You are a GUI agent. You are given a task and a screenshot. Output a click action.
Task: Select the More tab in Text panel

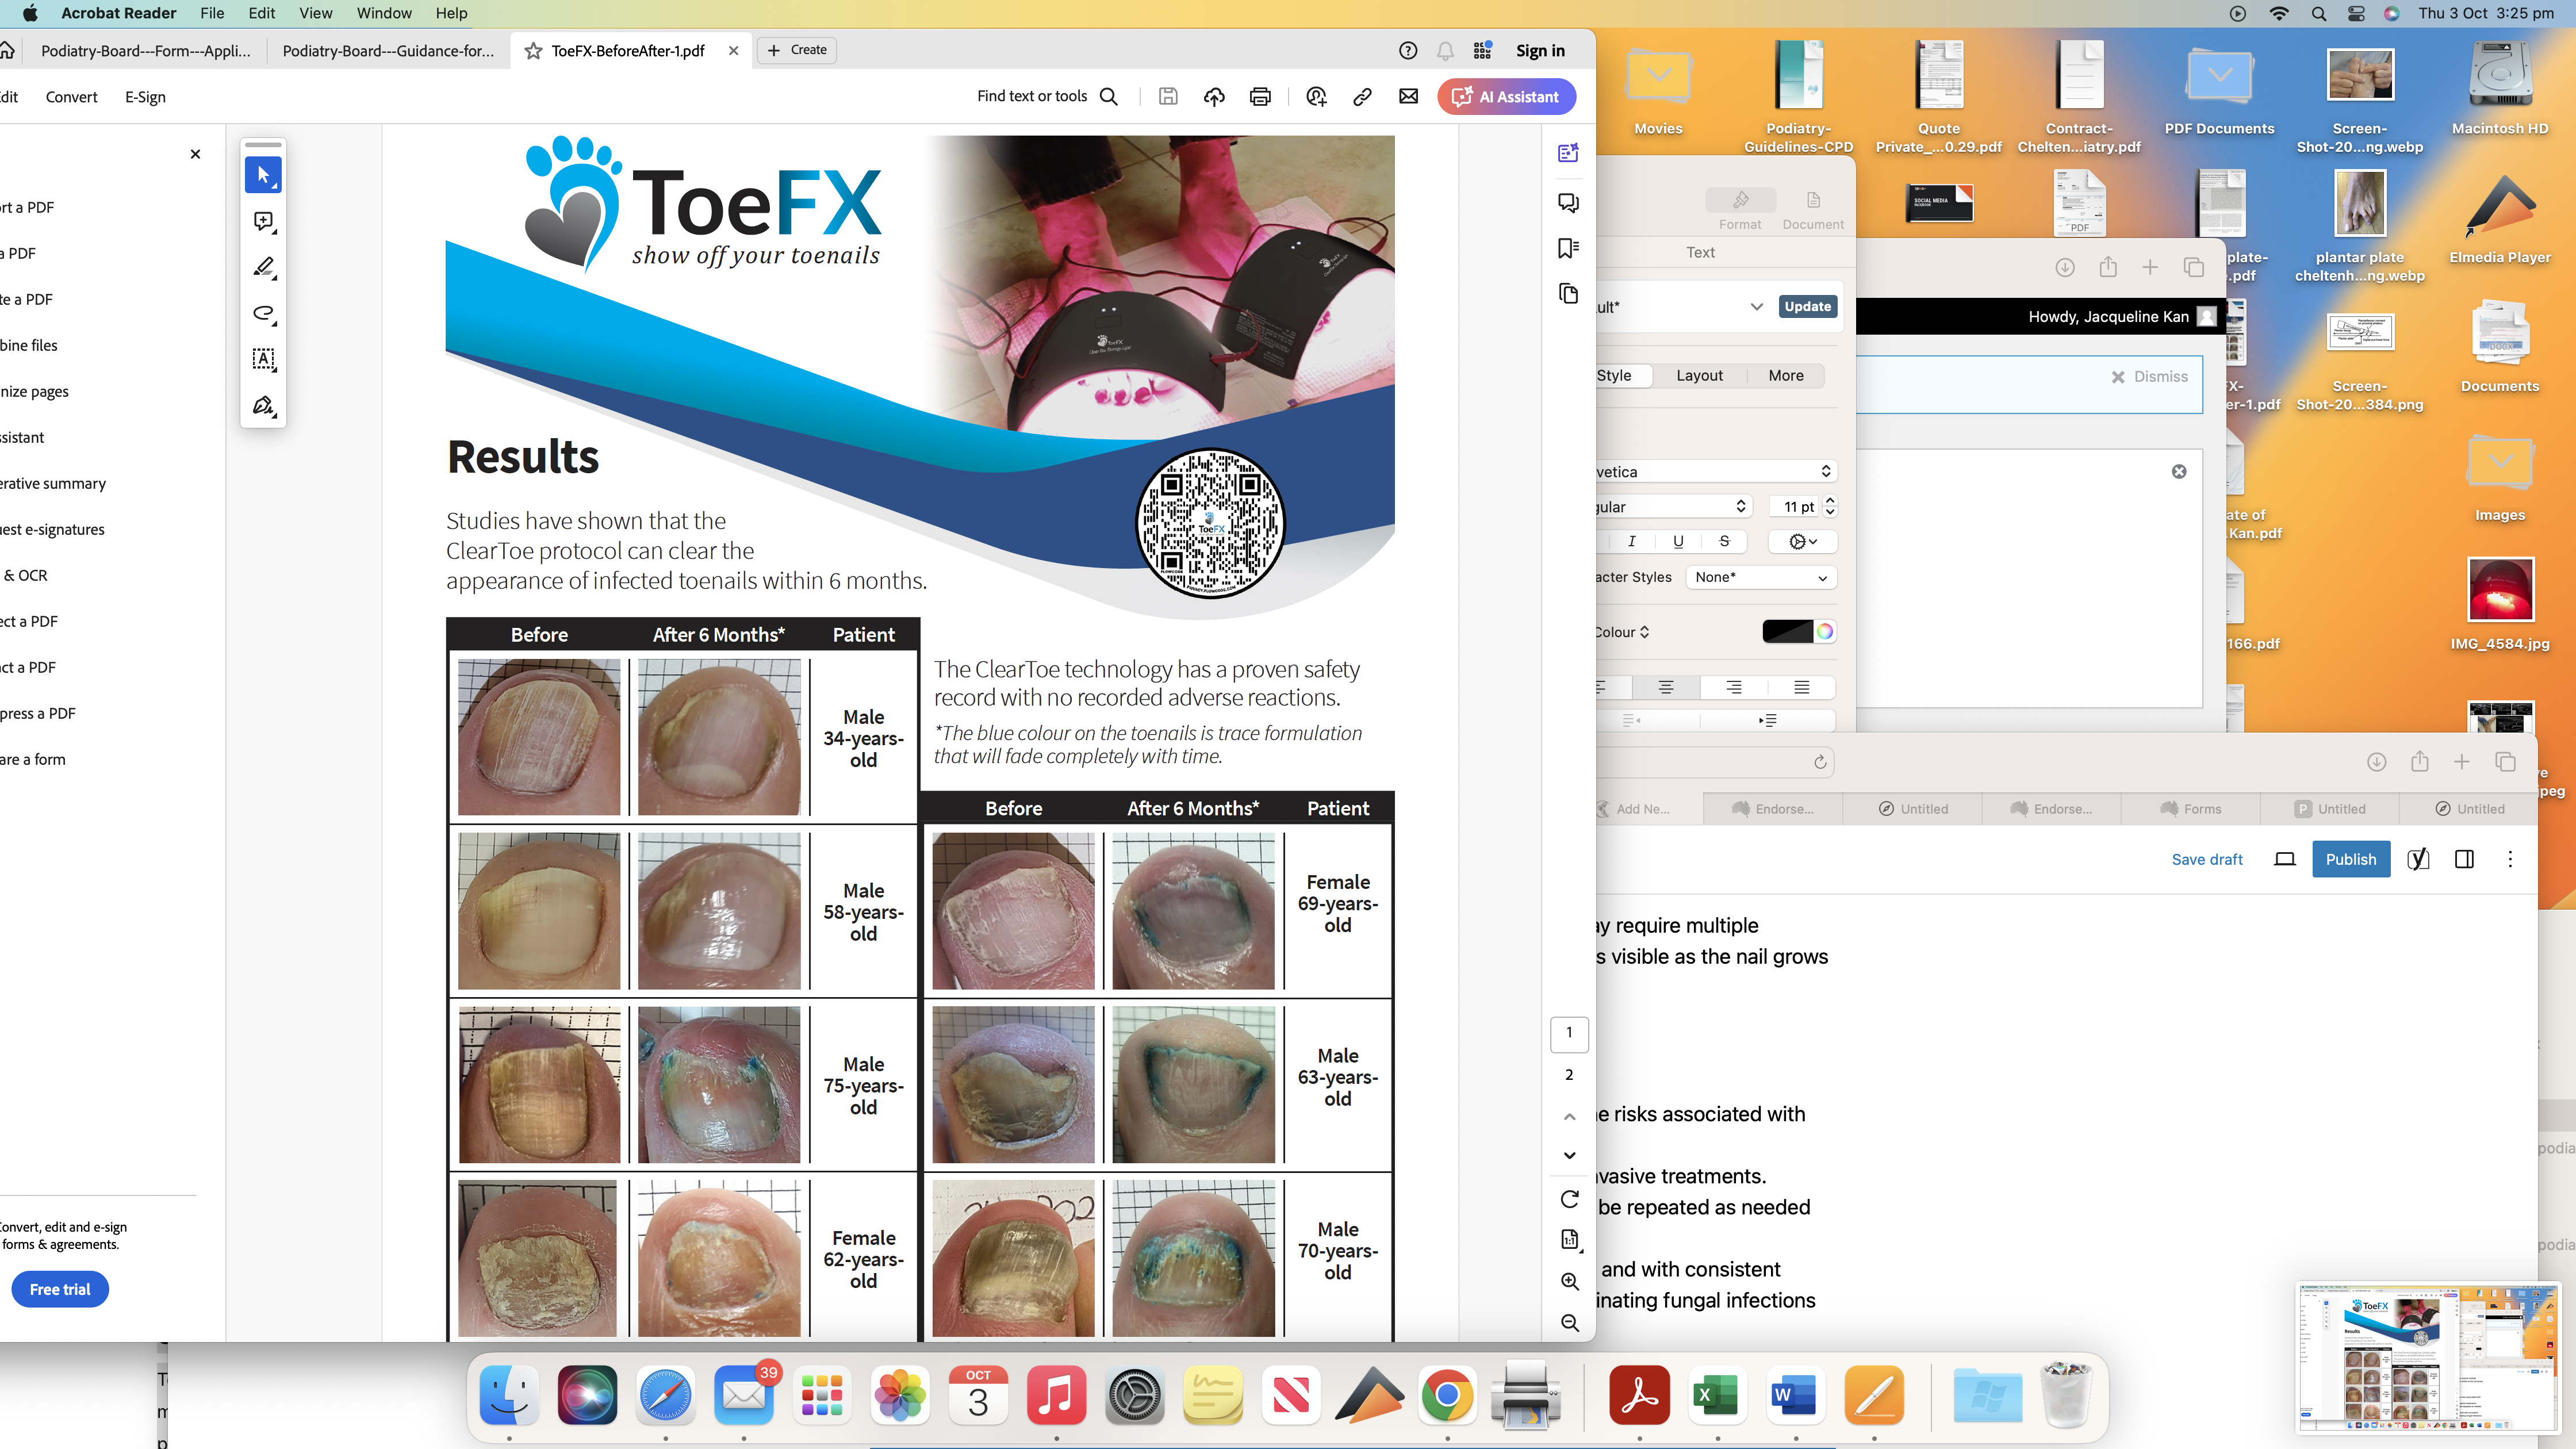tap(1786, 376)
